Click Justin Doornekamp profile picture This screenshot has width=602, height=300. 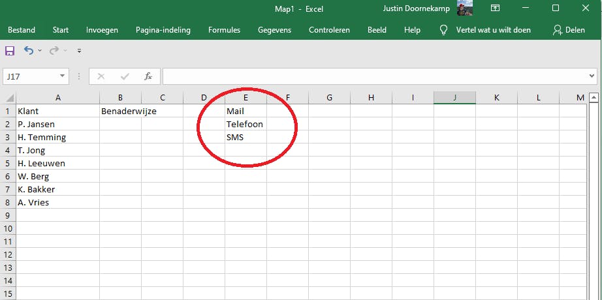(464, 8)
